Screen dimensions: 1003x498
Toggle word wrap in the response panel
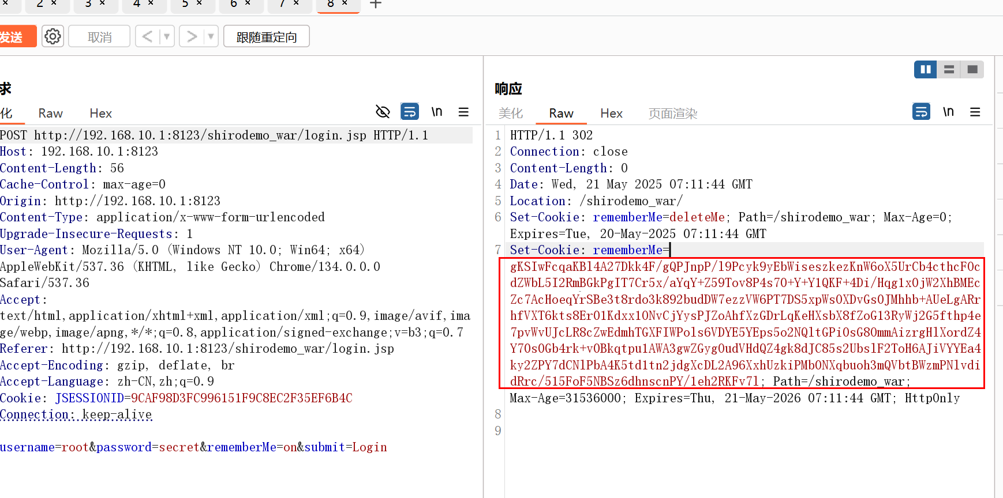tap(921, 111)
